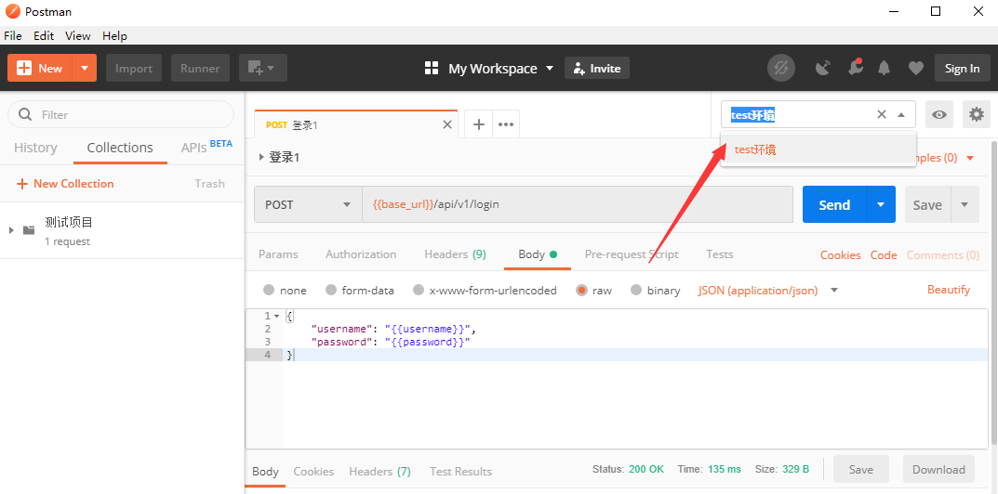Create a New Collection
The height and width of the screenshot is (494, 998).
point(65,184)
